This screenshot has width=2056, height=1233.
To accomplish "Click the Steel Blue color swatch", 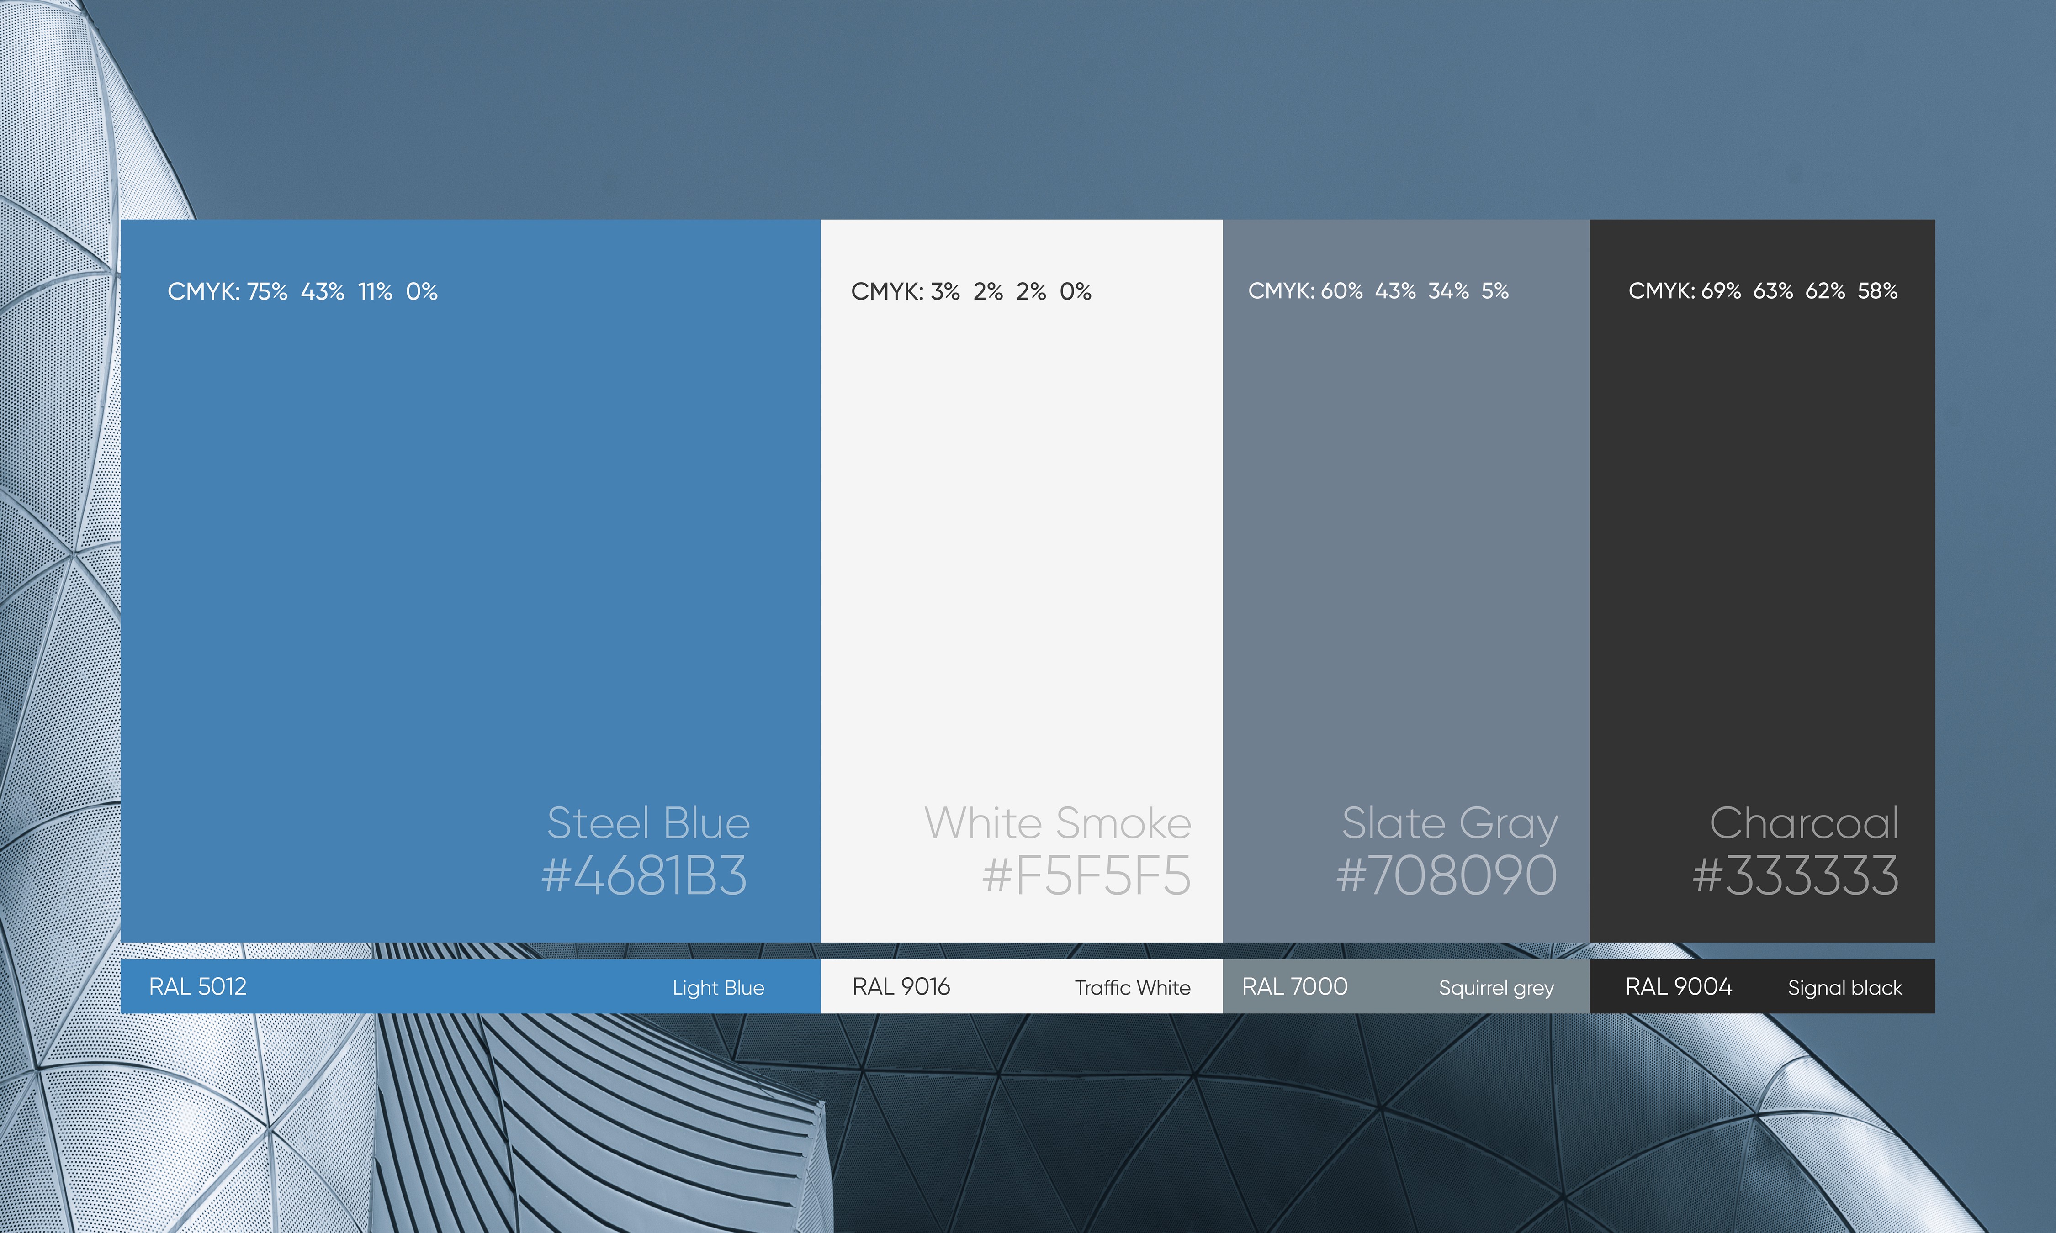I will pos(471,540).
